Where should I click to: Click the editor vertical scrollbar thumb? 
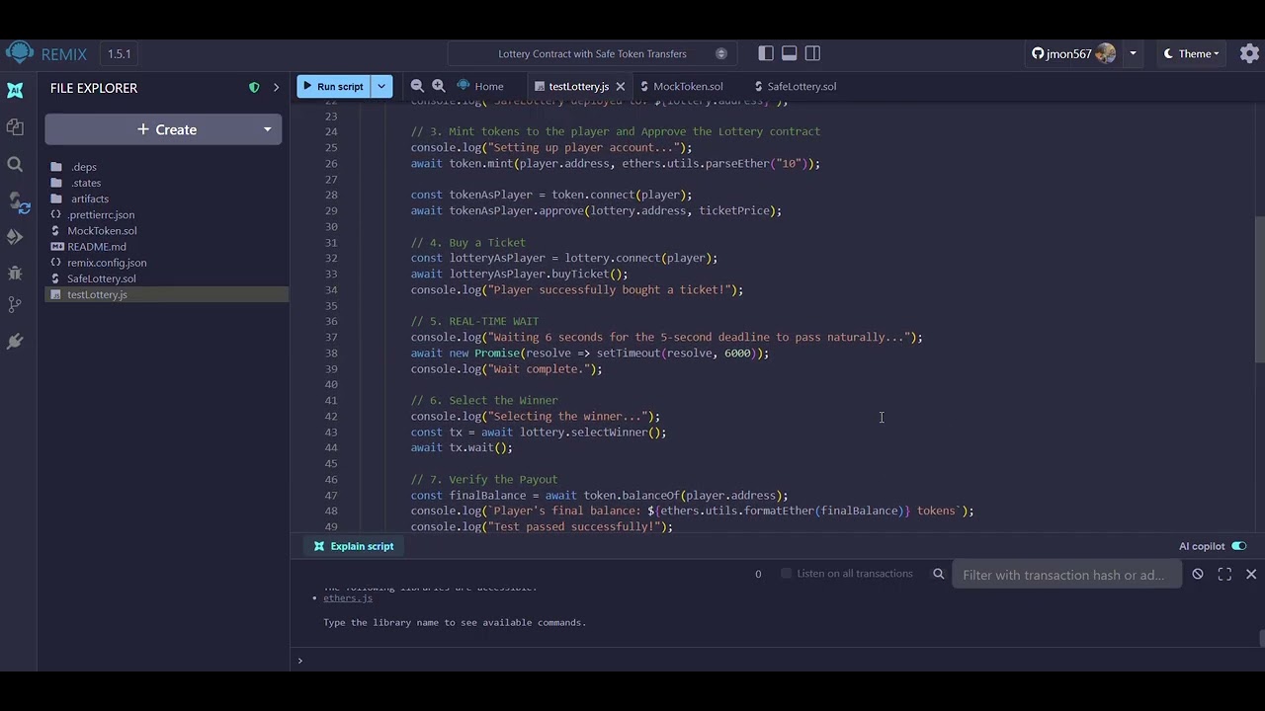point(1259,290)
